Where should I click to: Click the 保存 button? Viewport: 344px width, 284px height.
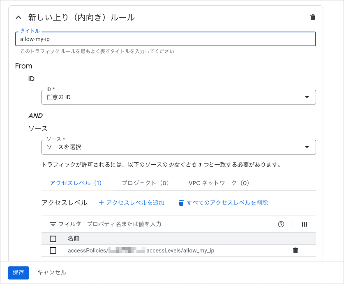pyautogui.click(x=18, y=273)
